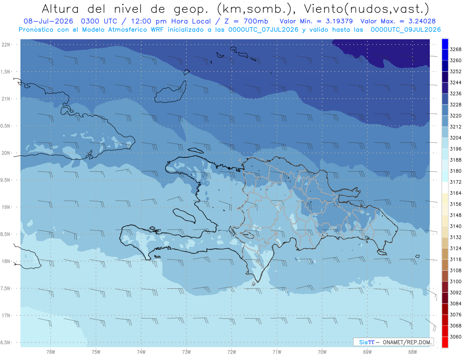Click the 17N latitude axis label
The width and height of the screenshot is (463, 357).
[6, 315]
